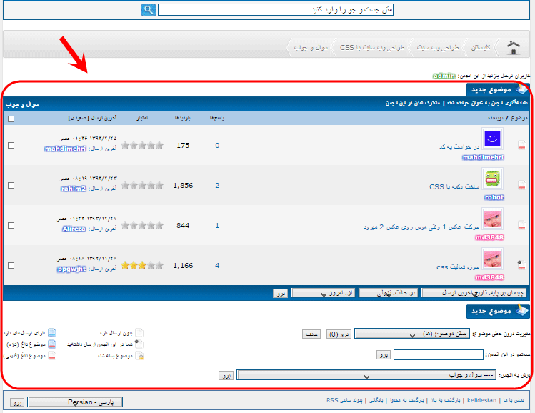Click the 'جستجو در این انجمن' search field

click(x=439, y=354)
